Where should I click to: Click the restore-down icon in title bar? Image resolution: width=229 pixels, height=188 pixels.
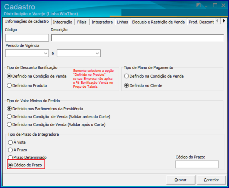tap(198, 5)
